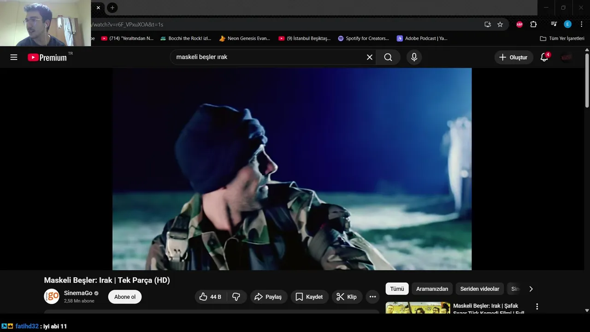
Task: Open the SinemaGo channel name link
Action: point(78,293)
